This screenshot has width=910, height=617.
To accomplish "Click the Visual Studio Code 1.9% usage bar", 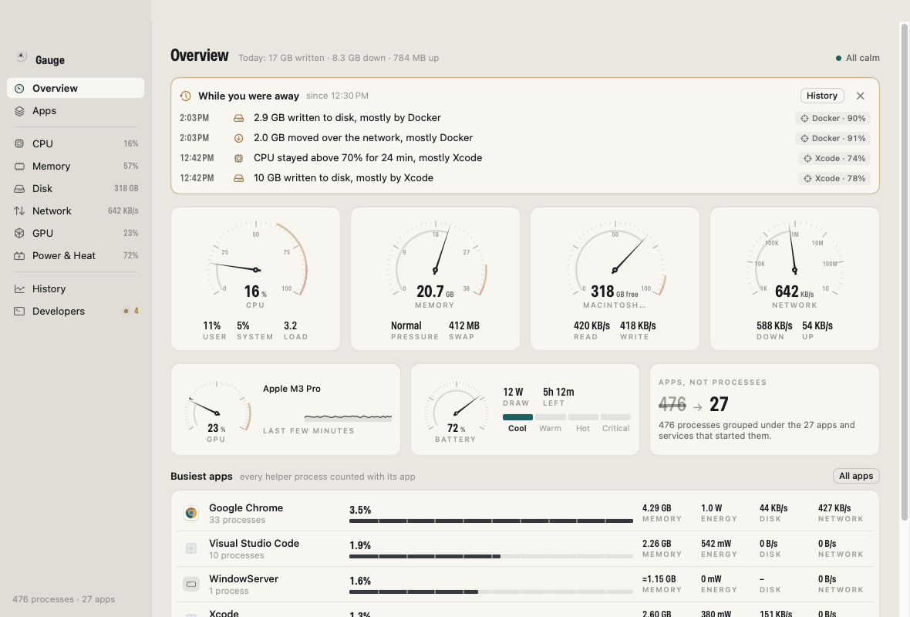I will pos(491,557).
